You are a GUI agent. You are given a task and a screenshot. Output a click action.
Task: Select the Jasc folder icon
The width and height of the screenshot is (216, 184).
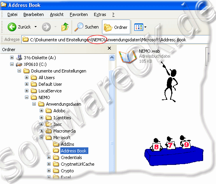point(49,124)
